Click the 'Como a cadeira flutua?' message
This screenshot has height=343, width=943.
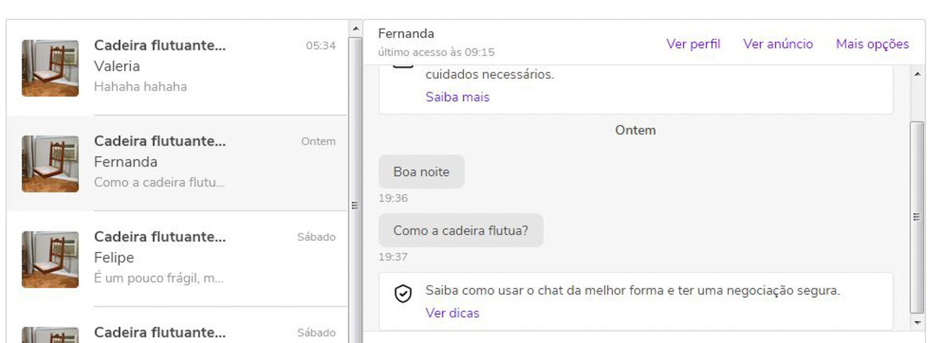(x=460, y=230)
